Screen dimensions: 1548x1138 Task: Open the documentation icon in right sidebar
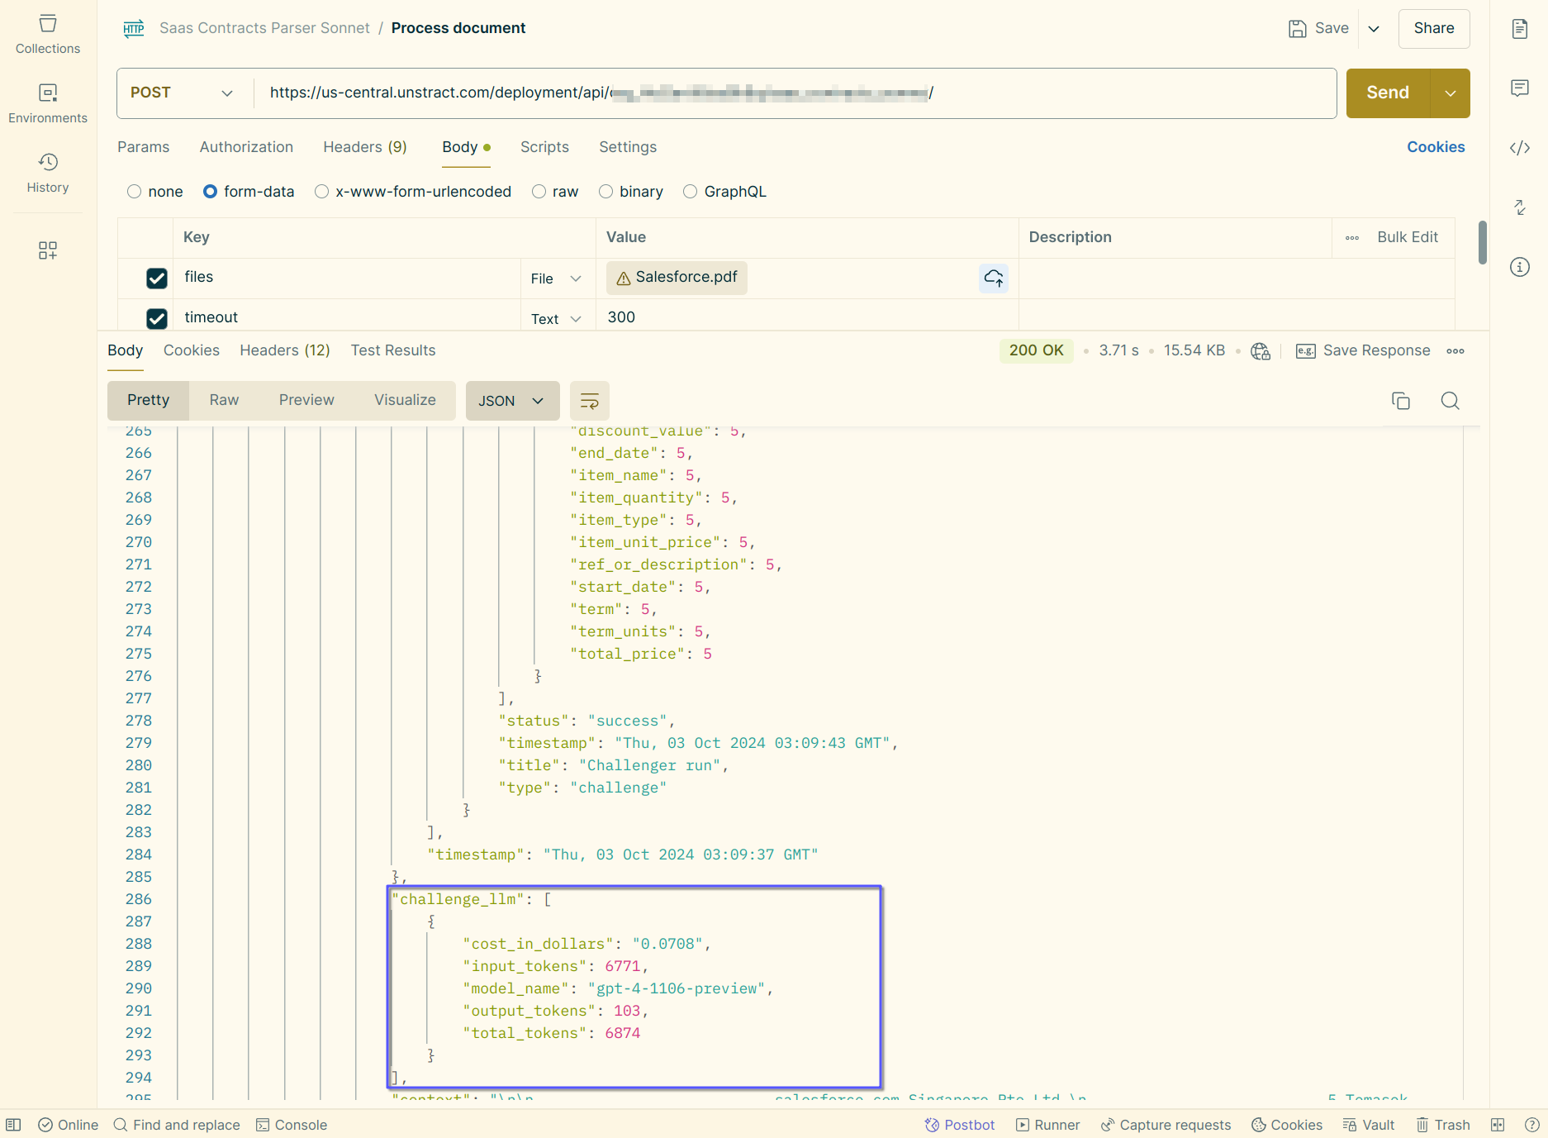pyautogui.click(x=1520, y=29)
